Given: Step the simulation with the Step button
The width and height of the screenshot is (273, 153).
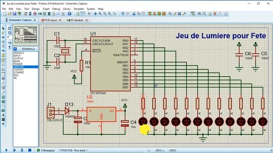Looking at the screenshot, I should point(15,150).
